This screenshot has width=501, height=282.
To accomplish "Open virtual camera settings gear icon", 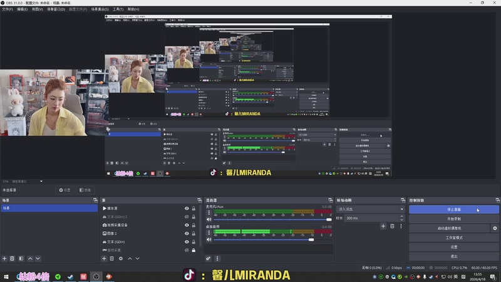I will pos(495,228).
